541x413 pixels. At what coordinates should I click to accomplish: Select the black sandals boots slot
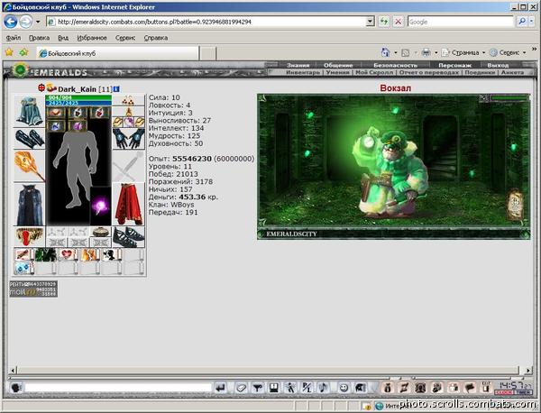coord(128,236)
